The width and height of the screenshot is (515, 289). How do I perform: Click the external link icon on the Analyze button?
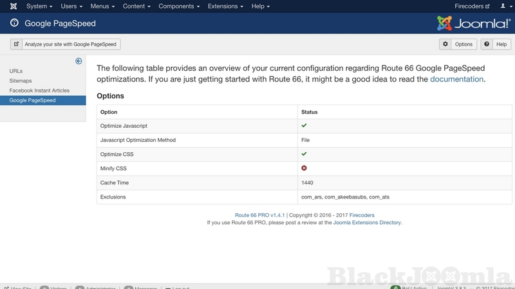[x=16, y=44]
